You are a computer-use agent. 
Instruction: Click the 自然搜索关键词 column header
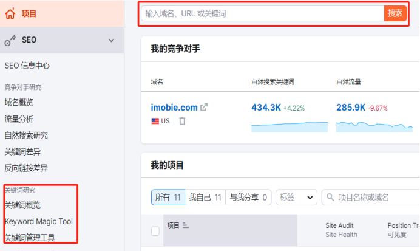(x=273, y=82)
